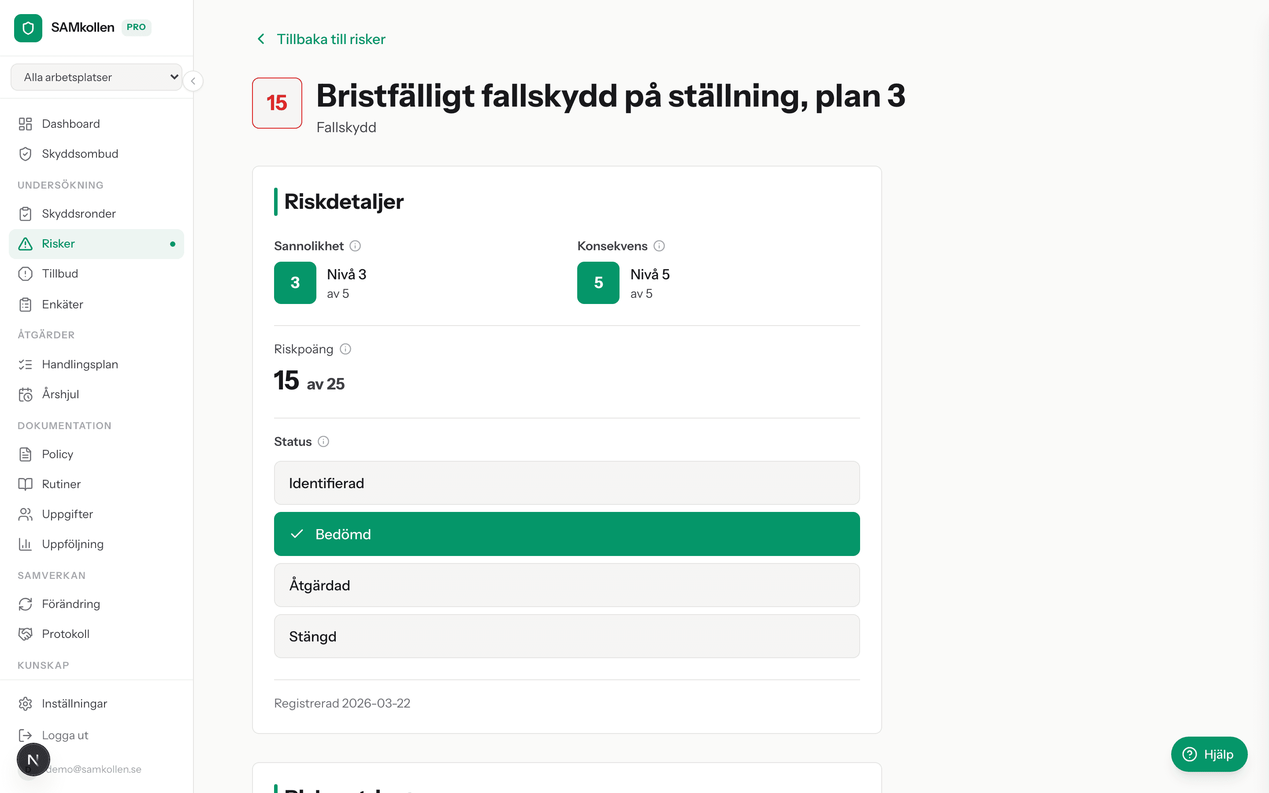
Task: Mark the risk as Stängd
Action: pyautogui.click(x=566, y=636)
